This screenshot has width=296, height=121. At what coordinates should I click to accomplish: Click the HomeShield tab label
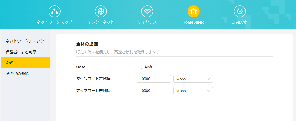click(194, 22)
